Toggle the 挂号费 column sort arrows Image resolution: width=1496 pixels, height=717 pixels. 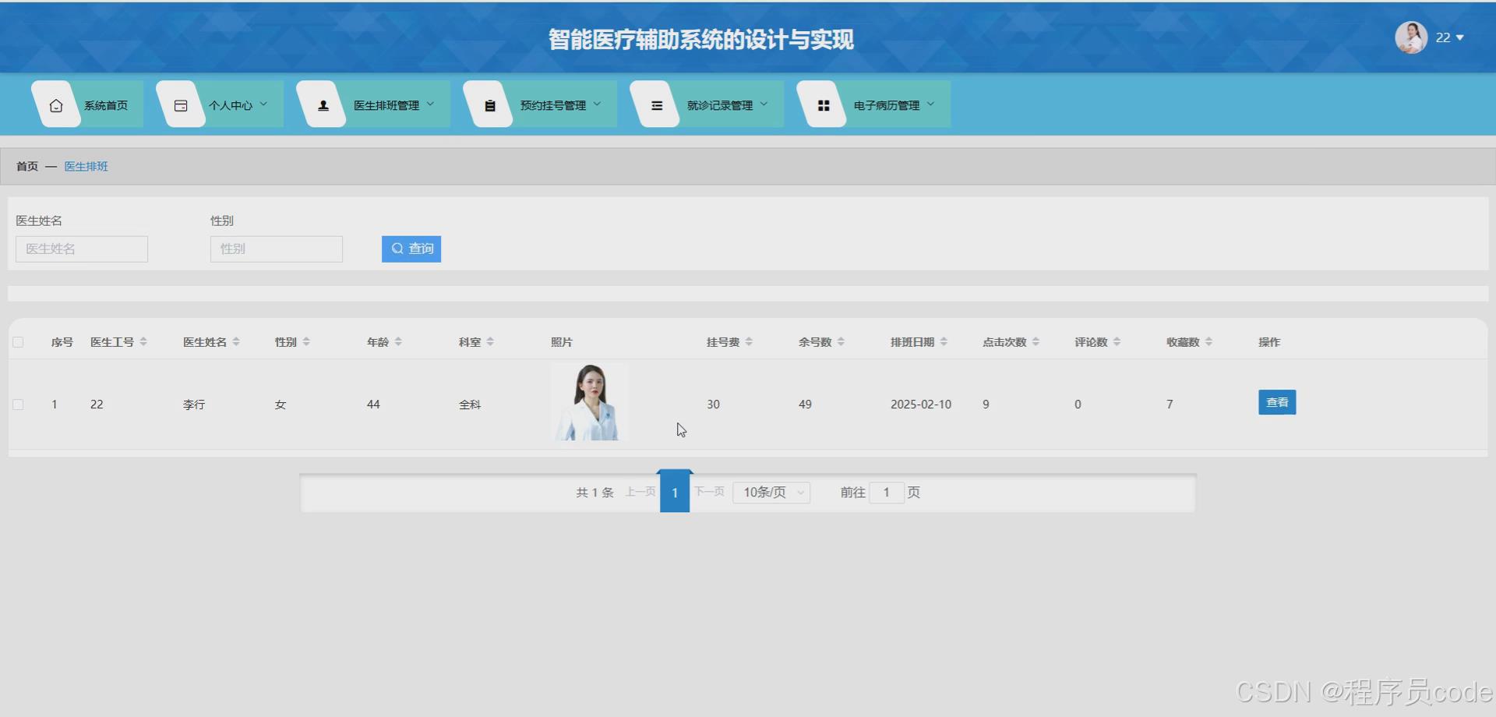[750, 341]
